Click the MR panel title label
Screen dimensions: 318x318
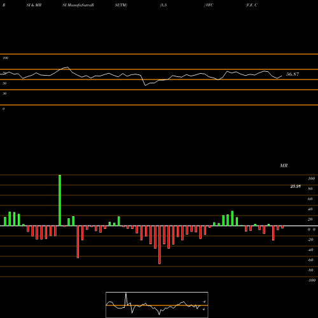[x=284, y=165]
